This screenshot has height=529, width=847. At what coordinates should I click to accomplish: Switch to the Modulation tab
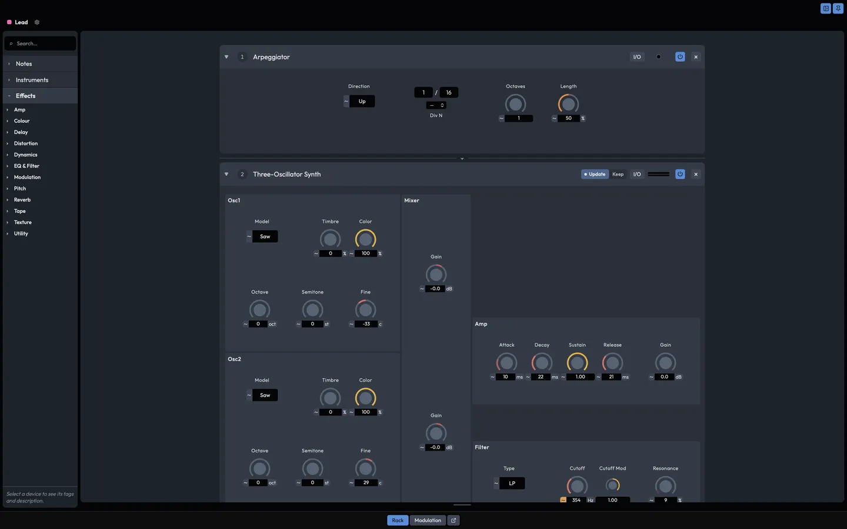point(428,520)
